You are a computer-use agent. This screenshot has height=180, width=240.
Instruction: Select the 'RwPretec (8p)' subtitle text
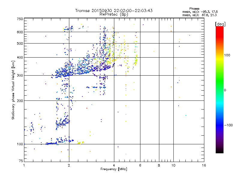[x=114, y=14]
